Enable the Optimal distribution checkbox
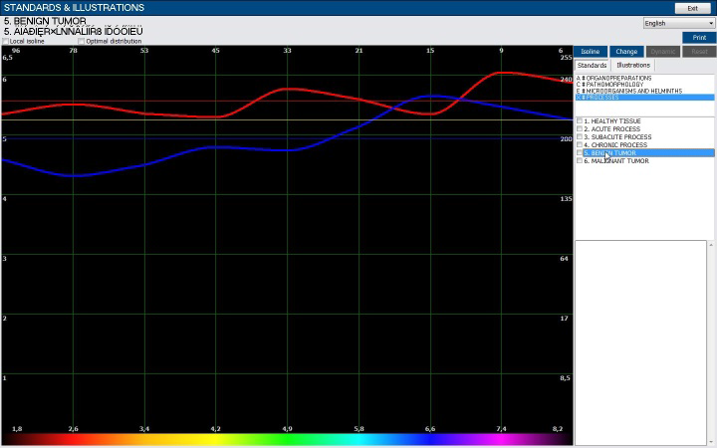Image resolution: width=717 pixels, height=448 pixels. (x=81, y=41)
